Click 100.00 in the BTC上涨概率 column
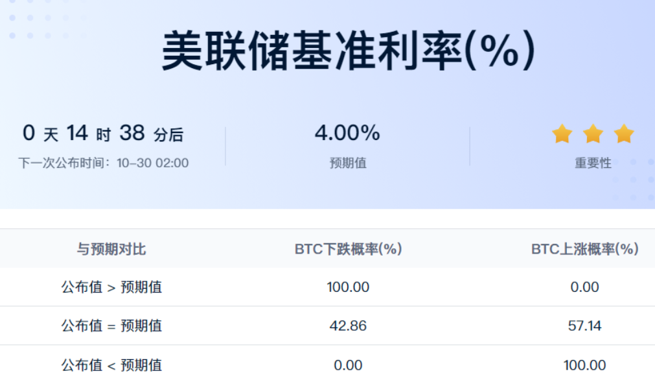The width and height of the screenshot is (655, 380). coord(584,365)
